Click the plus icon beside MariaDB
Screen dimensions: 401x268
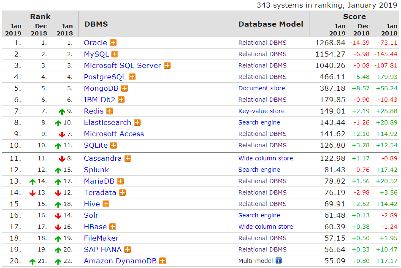click(x=120, y=181)
